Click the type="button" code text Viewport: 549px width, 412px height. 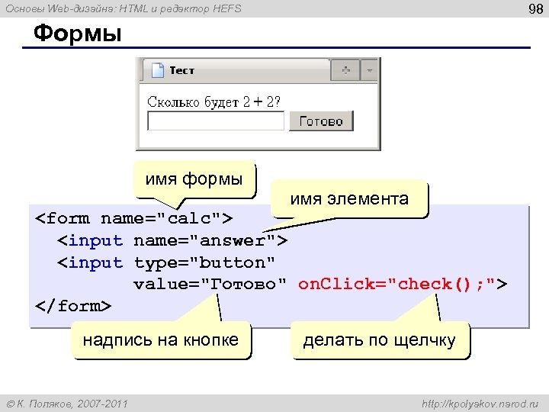coord(204,262)
